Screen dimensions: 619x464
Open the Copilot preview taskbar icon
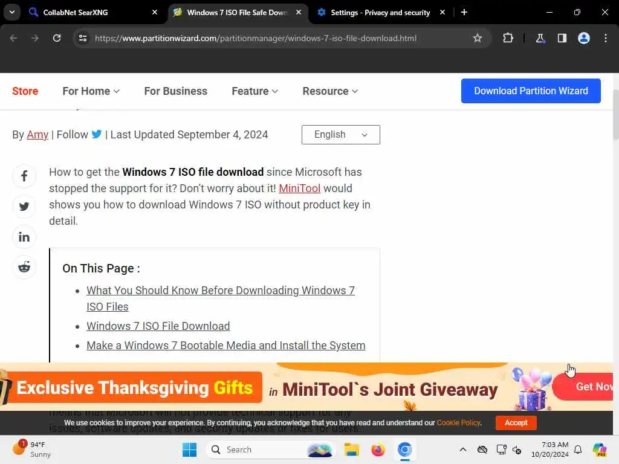coord(600,449)
